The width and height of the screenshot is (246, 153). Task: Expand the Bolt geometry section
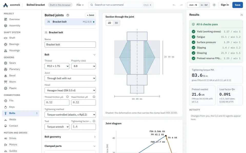point(70,137)
